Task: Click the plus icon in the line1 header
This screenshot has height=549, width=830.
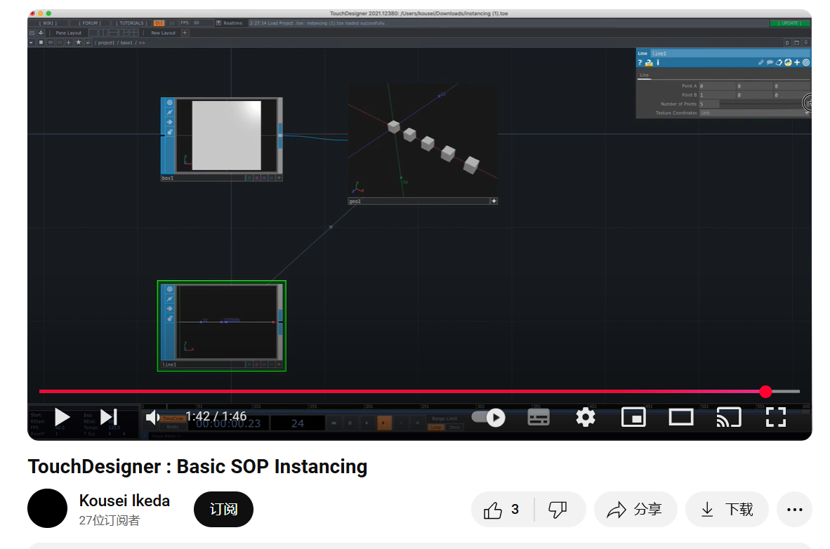Action: [x=797, y=63]
